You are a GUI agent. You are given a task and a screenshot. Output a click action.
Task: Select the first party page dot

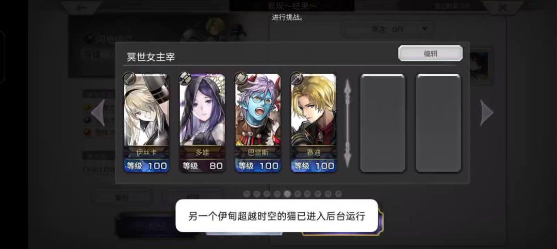[247, 194]
